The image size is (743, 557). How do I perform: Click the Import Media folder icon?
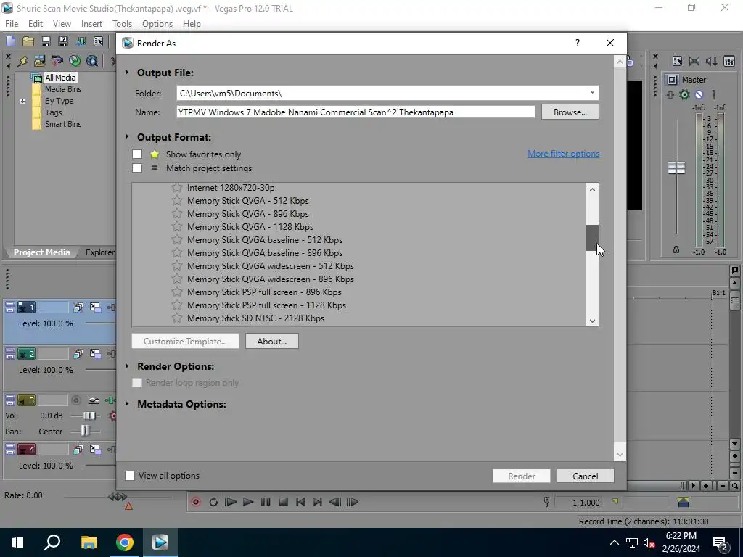pos(39,61)
